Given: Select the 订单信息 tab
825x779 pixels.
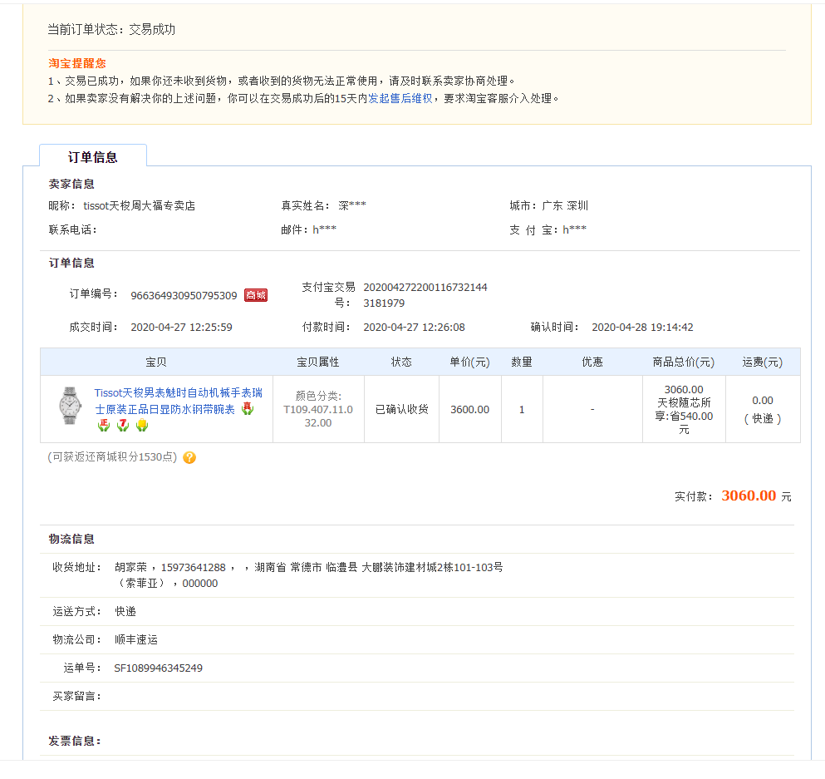Looking at the screenshot, I should click(x=93, y=157).
